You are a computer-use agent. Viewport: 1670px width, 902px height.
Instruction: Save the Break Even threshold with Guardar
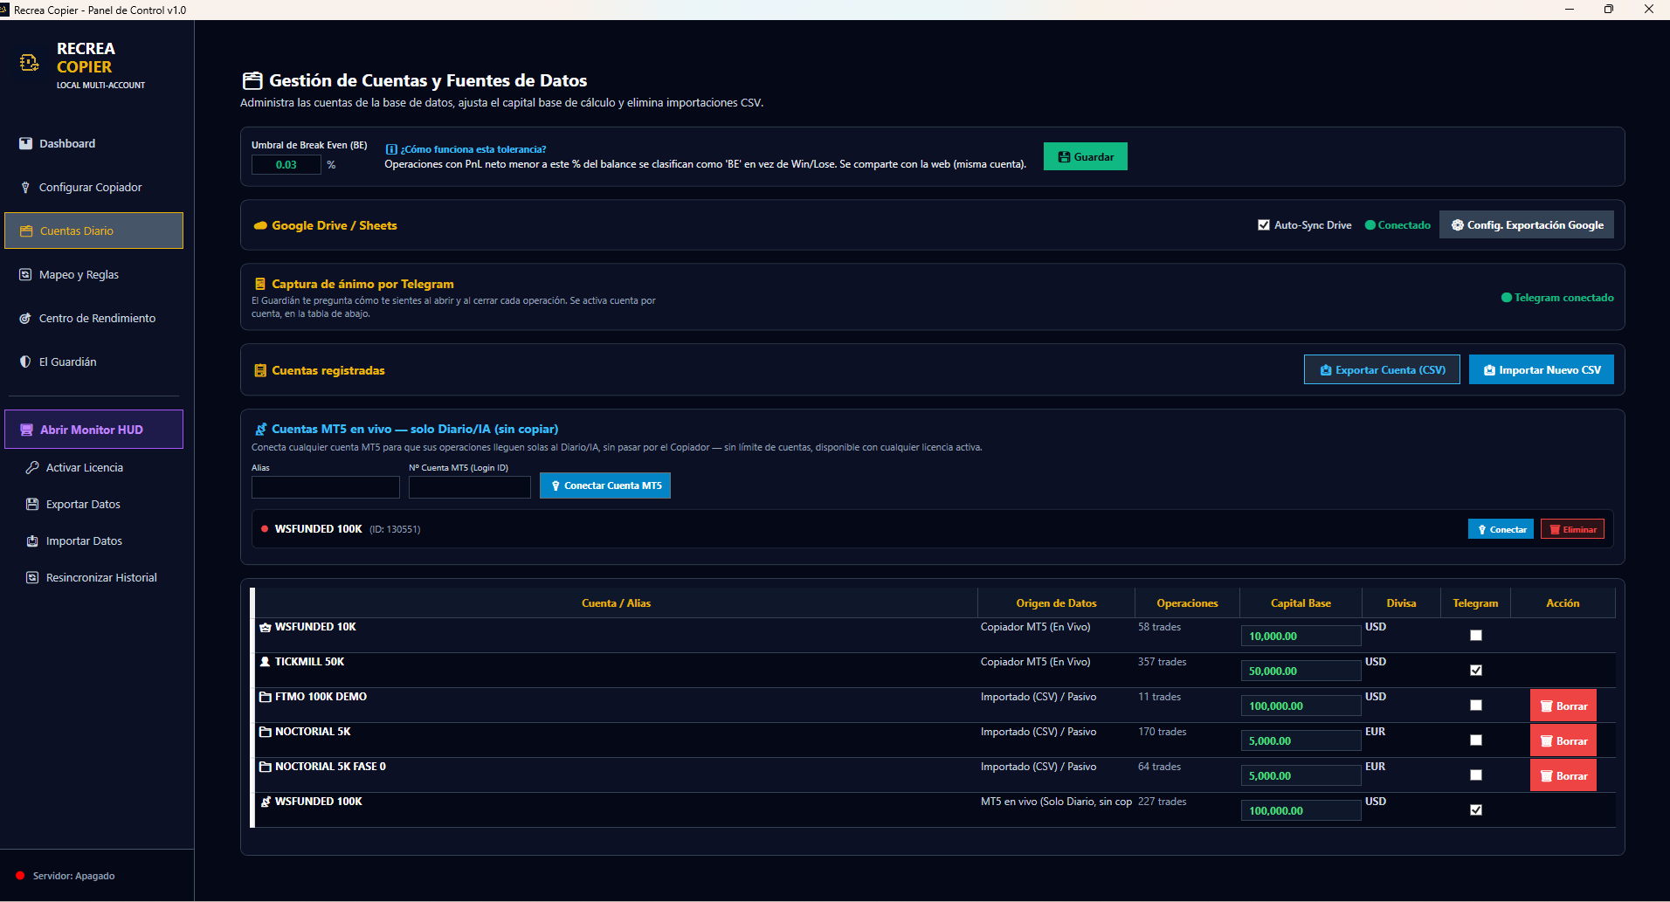1086,156
